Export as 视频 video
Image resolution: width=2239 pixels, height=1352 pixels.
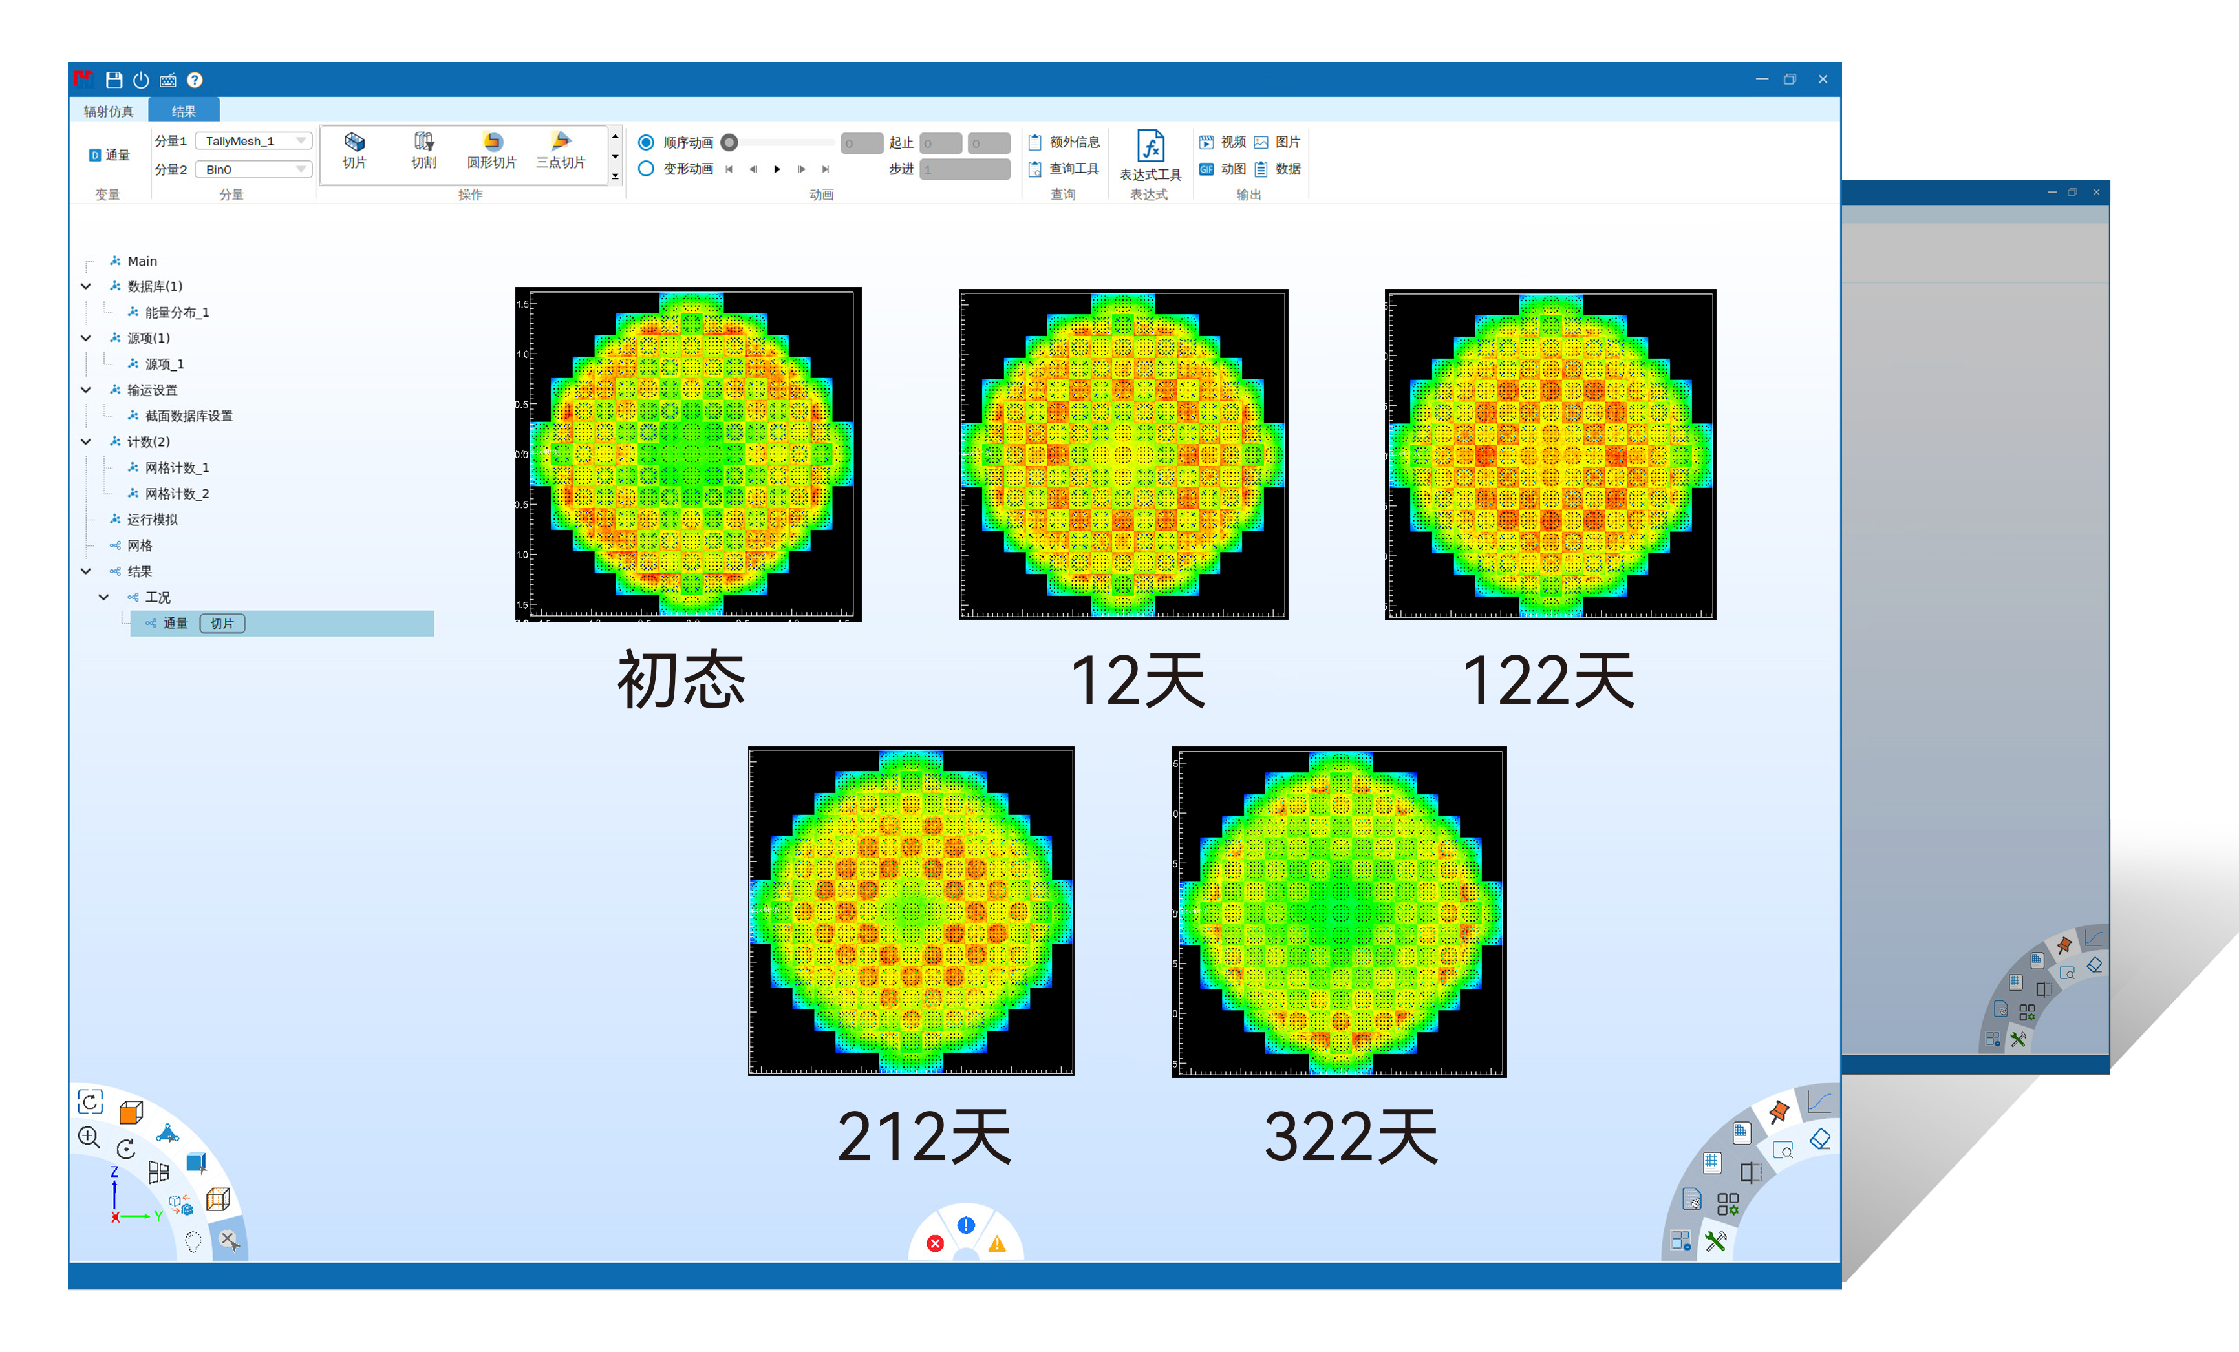(1222, 143)
